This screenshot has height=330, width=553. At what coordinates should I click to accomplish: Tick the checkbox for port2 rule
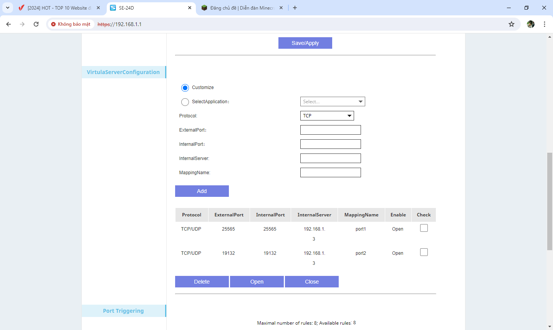point(424,252)
